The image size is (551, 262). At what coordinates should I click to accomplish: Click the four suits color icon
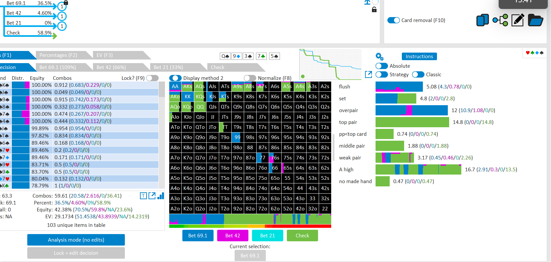coord(535,53)
